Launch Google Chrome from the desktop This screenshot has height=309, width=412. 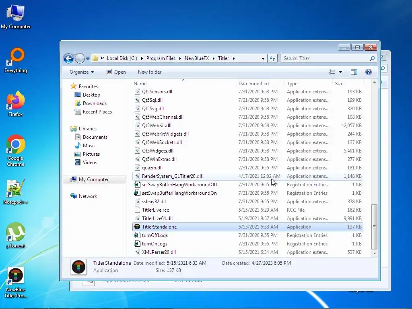click(x=16, y=150)
